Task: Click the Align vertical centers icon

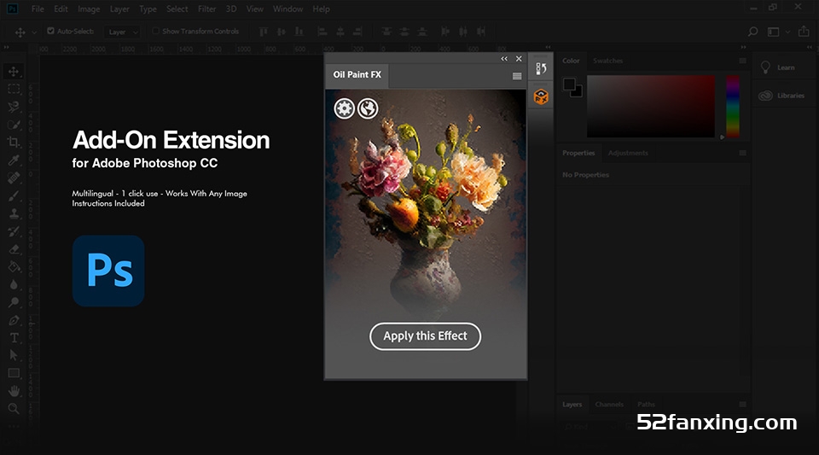Action: pos(281,32)
